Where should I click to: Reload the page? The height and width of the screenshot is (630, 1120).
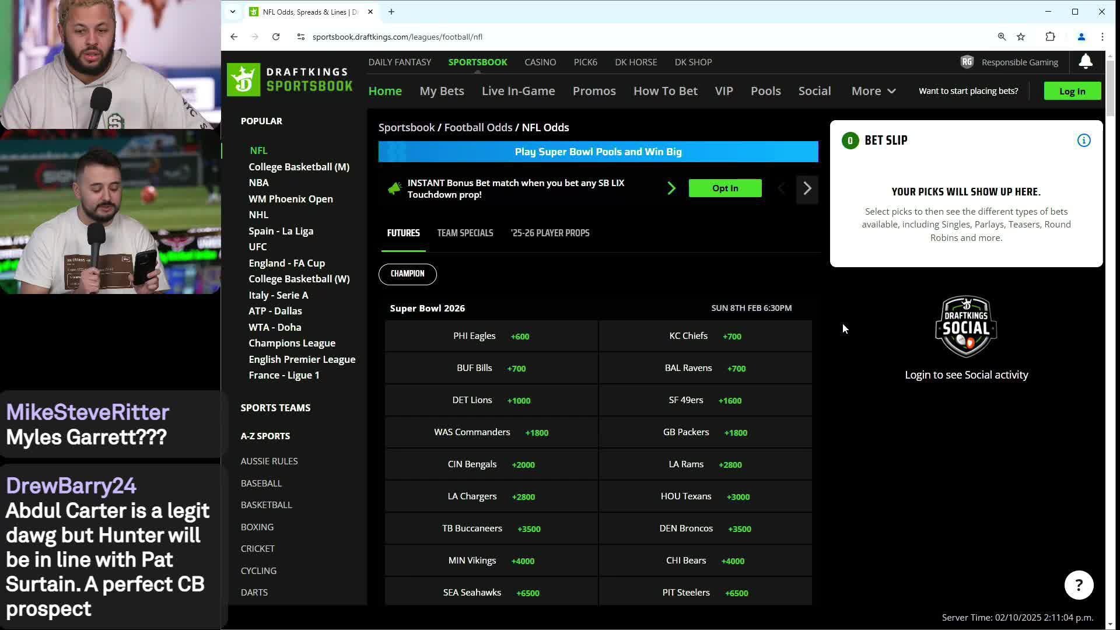pos(276,37)
